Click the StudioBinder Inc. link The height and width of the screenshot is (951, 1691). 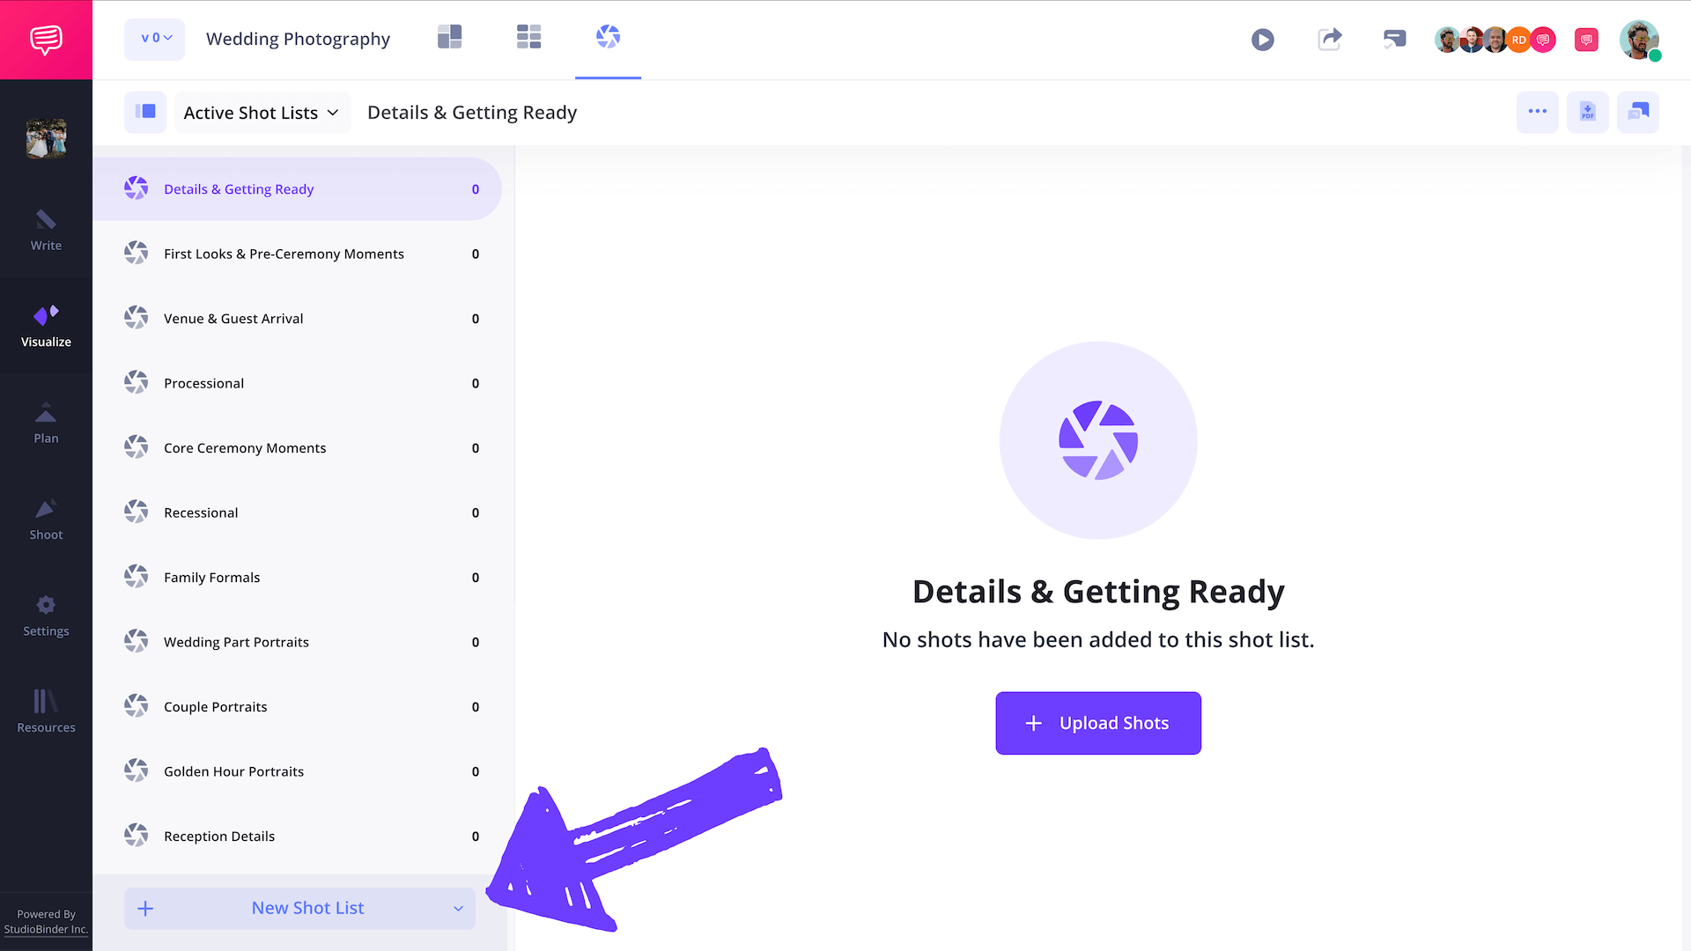(x=46, y=929)
